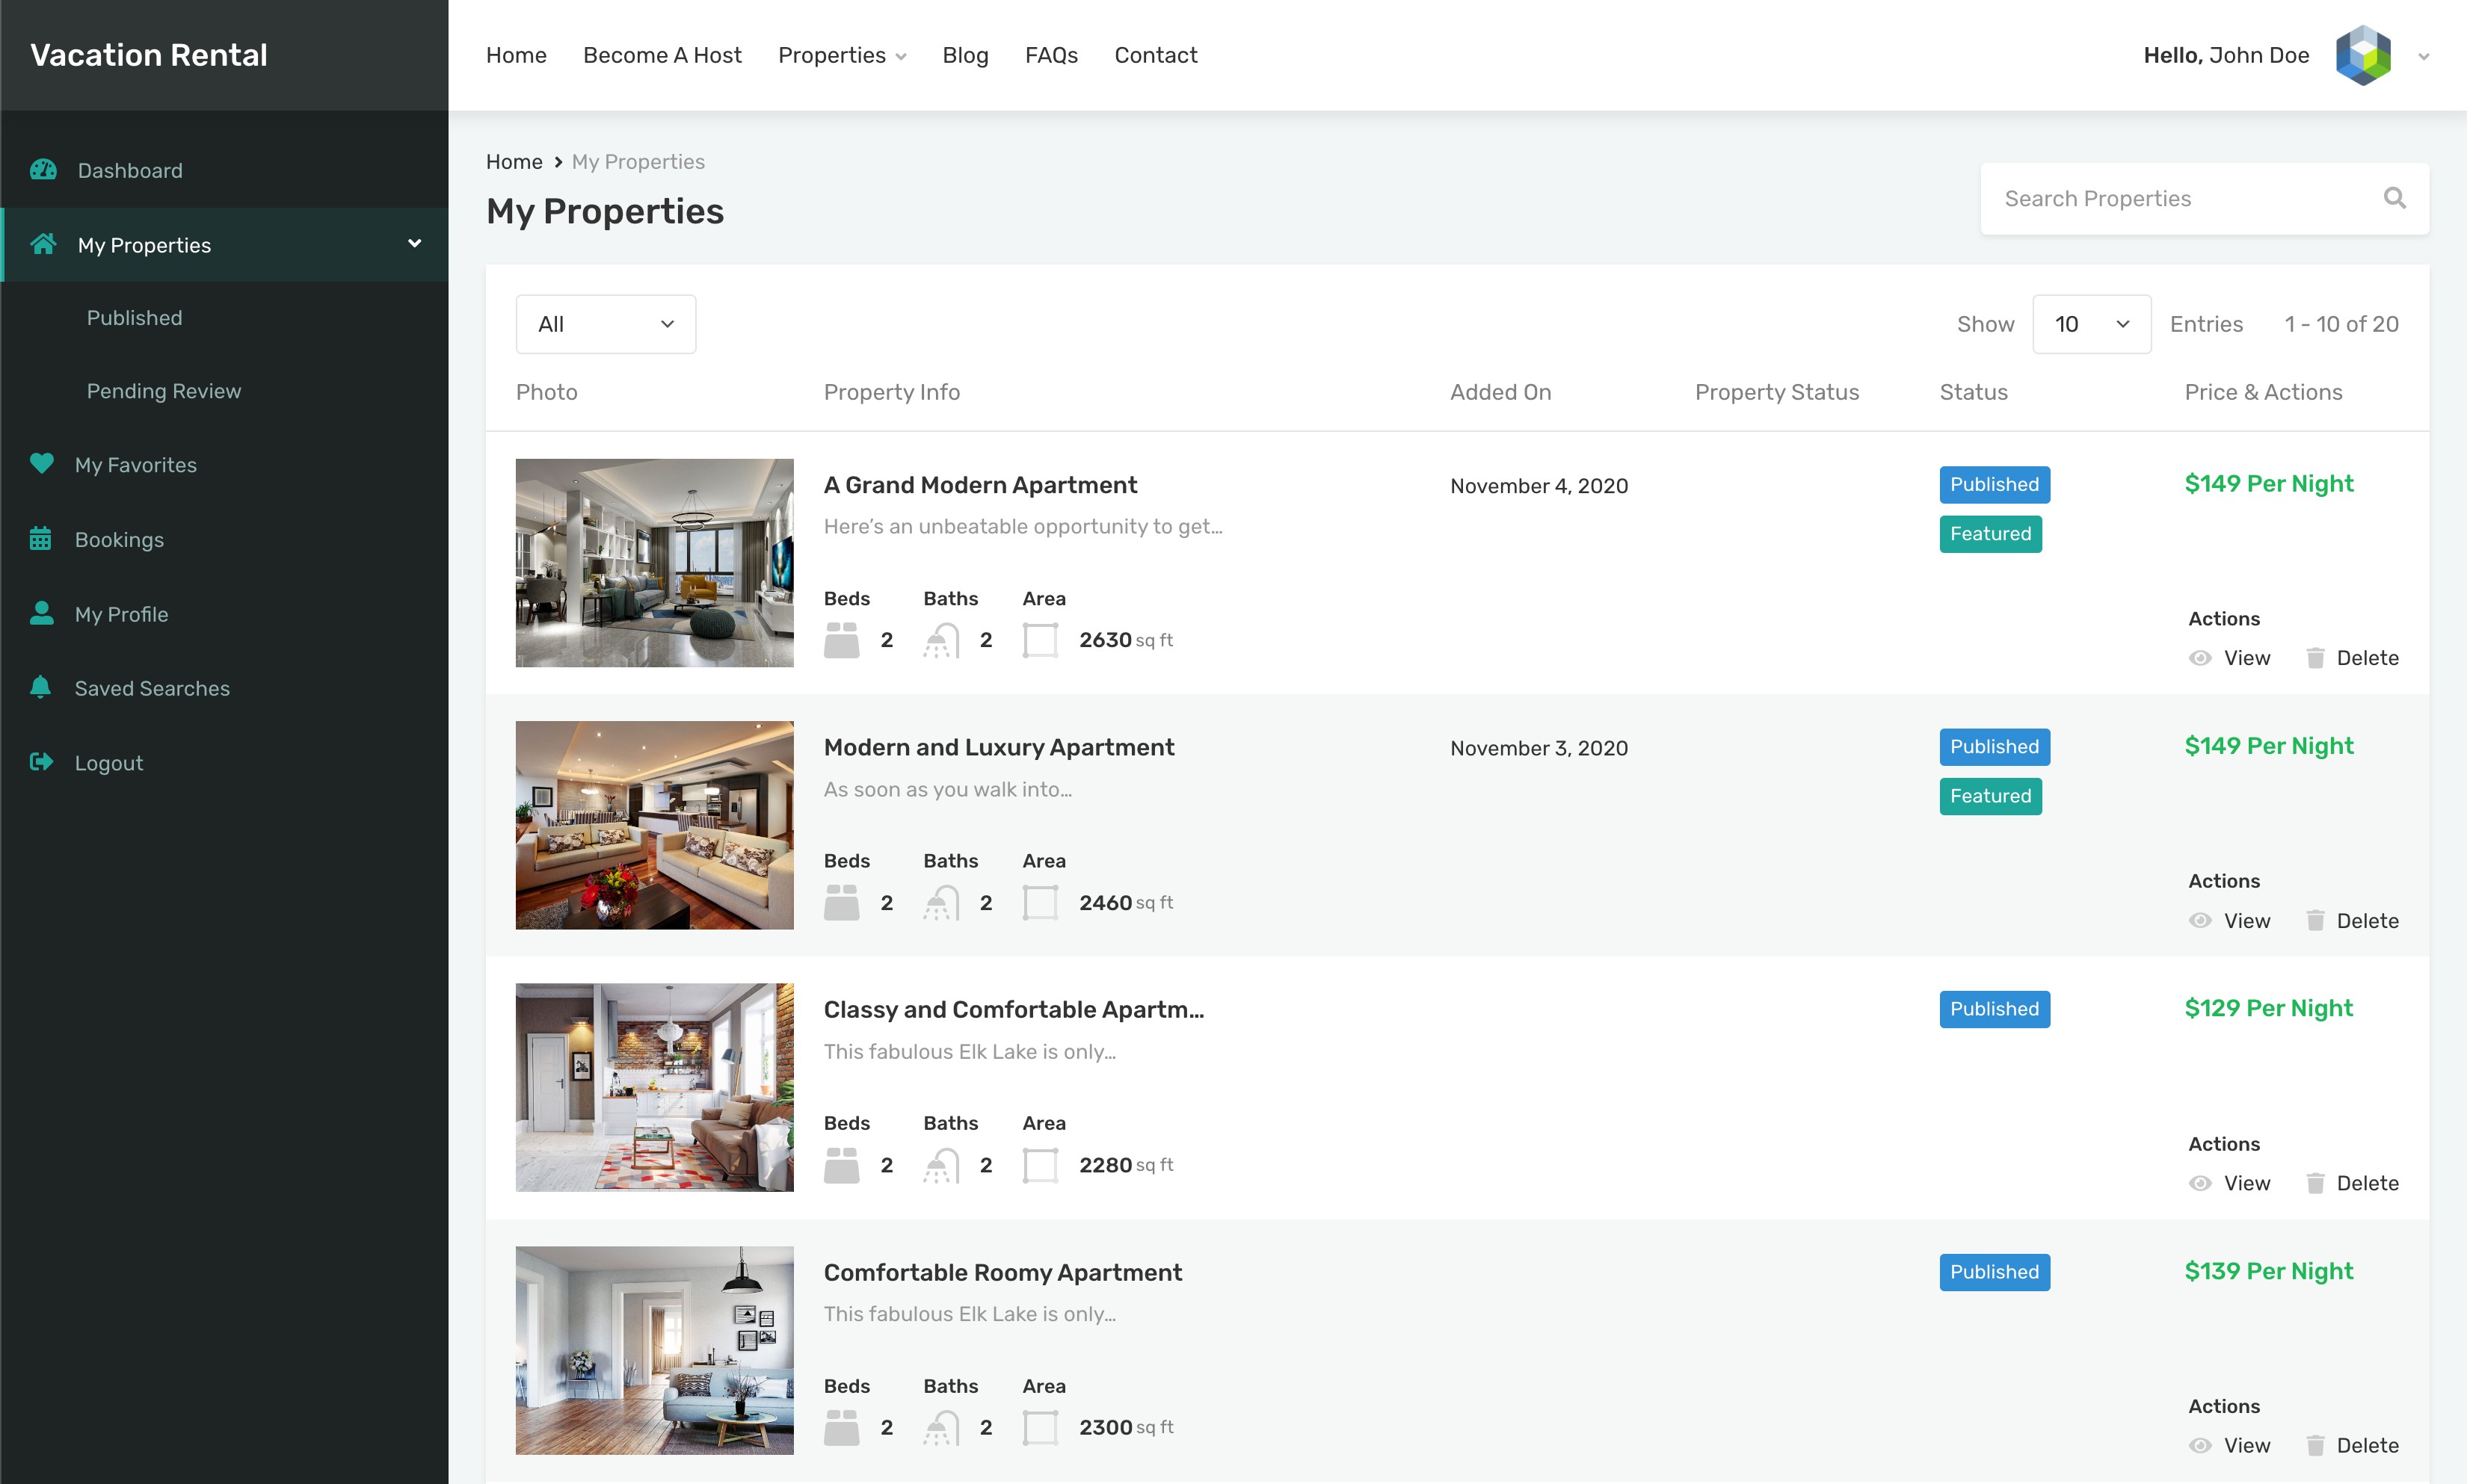Screen dimensions: 2467x1484
Task: Click the Saved Searches bell icon
Action: [40, 688]
